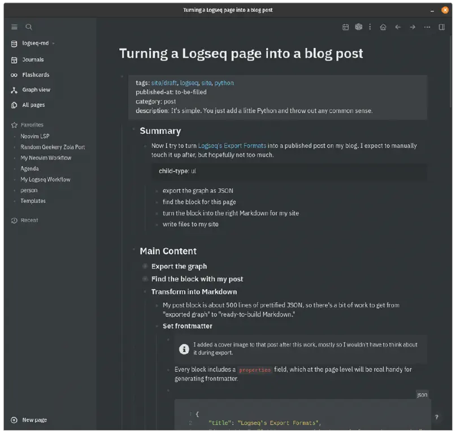
Task: Click the json language label on code block
Action: tap(422, 395)
